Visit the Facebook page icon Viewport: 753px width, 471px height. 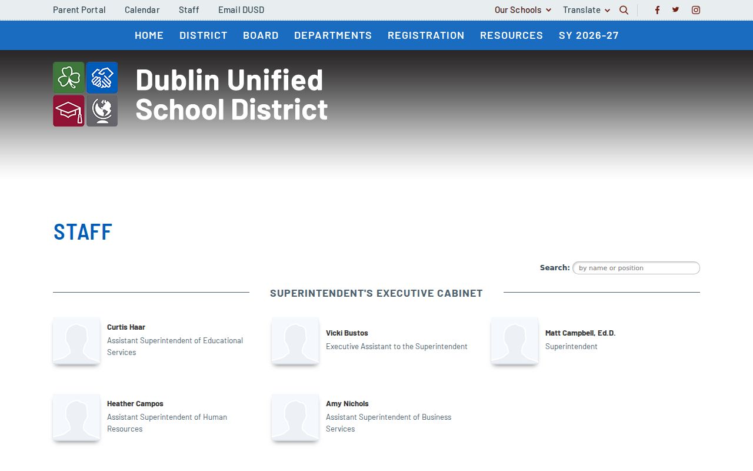[658, 10]
